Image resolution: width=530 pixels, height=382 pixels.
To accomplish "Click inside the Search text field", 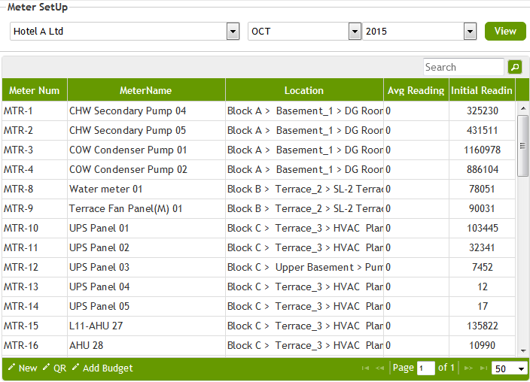I will [463, 67].
